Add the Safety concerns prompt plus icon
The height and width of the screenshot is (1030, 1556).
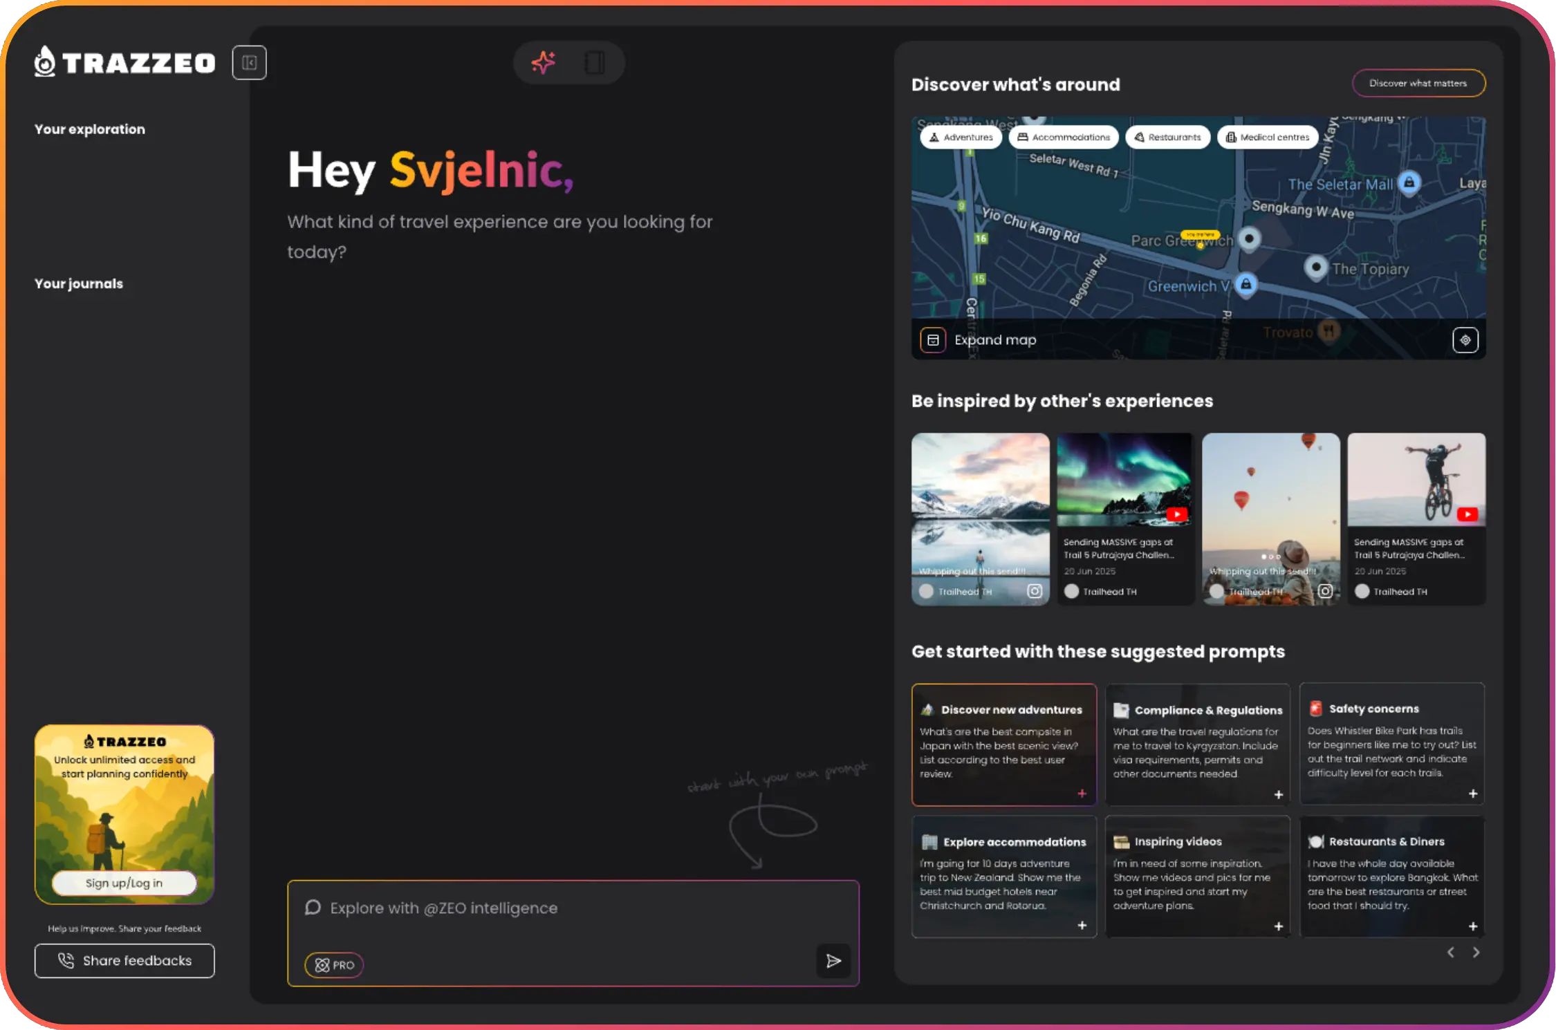(1472, 794)
